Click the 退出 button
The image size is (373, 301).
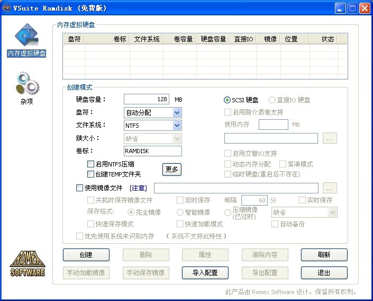[x=324, y=273]
